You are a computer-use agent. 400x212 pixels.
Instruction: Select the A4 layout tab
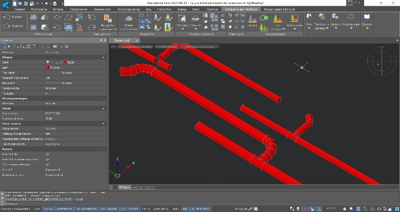click(135, 187)
